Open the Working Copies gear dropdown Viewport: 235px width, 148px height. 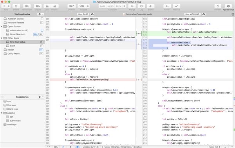41,14
